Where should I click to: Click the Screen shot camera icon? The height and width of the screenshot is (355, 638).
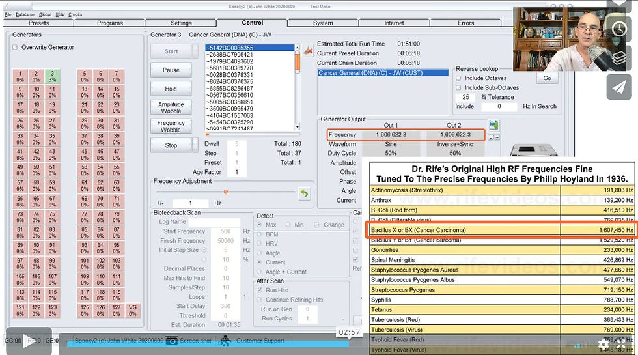click(172, 340)
